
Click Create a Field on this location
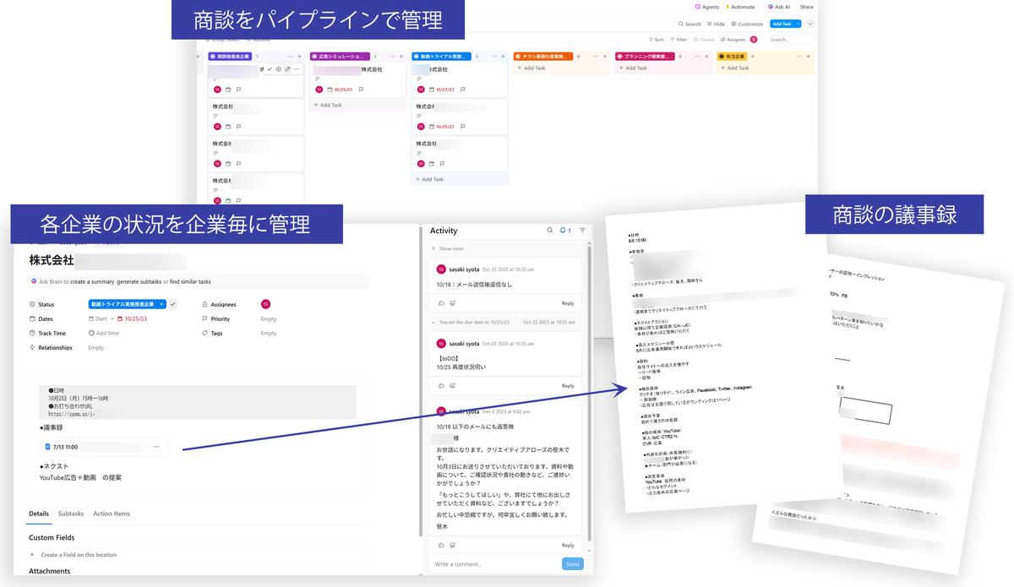tap(79, 555)
